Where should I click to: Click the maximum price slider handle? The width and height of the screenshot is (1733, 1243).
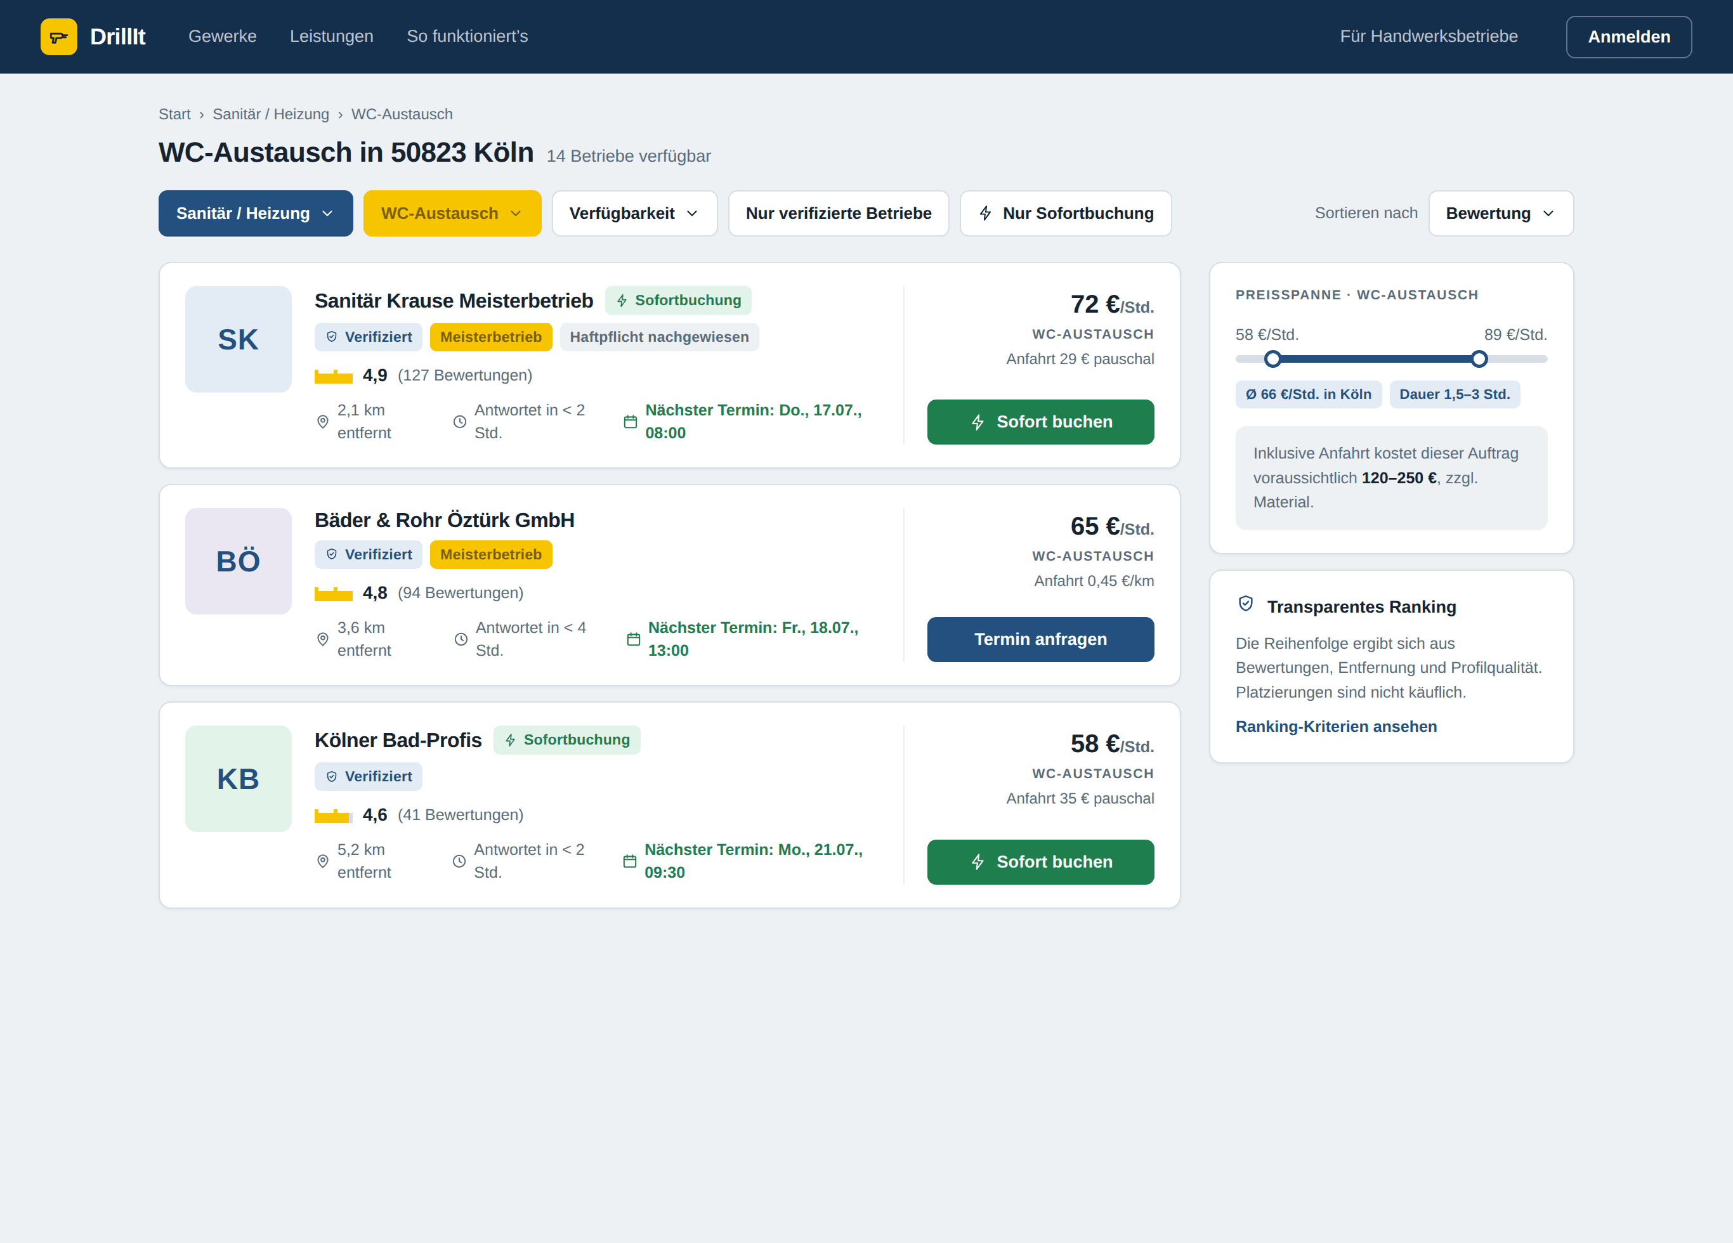(x=1479, y=359)
